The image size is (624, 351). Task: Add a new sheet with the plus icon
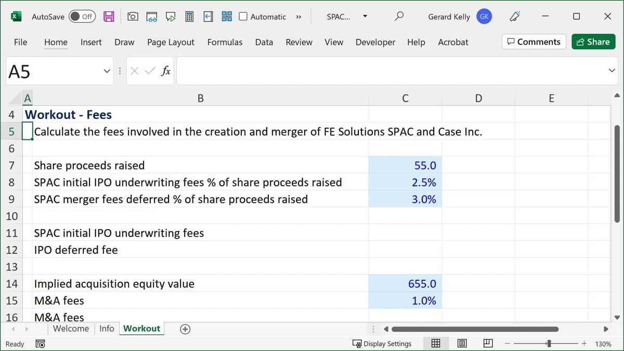coord(185,329)
